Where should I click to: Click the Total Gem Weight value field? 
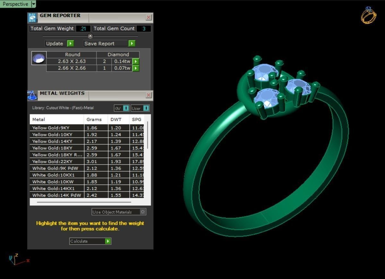coord(83,29)
